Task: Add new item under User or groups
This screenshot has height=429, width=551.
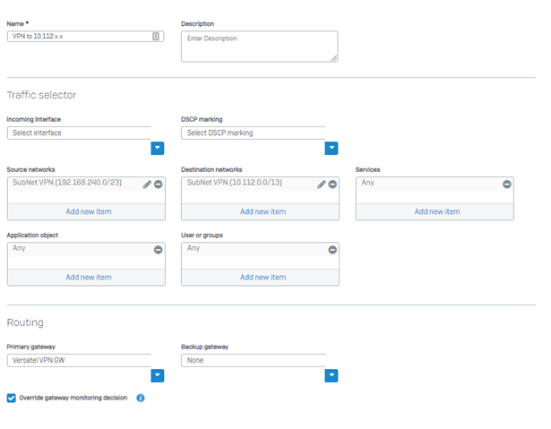Action: coord(261,278)
